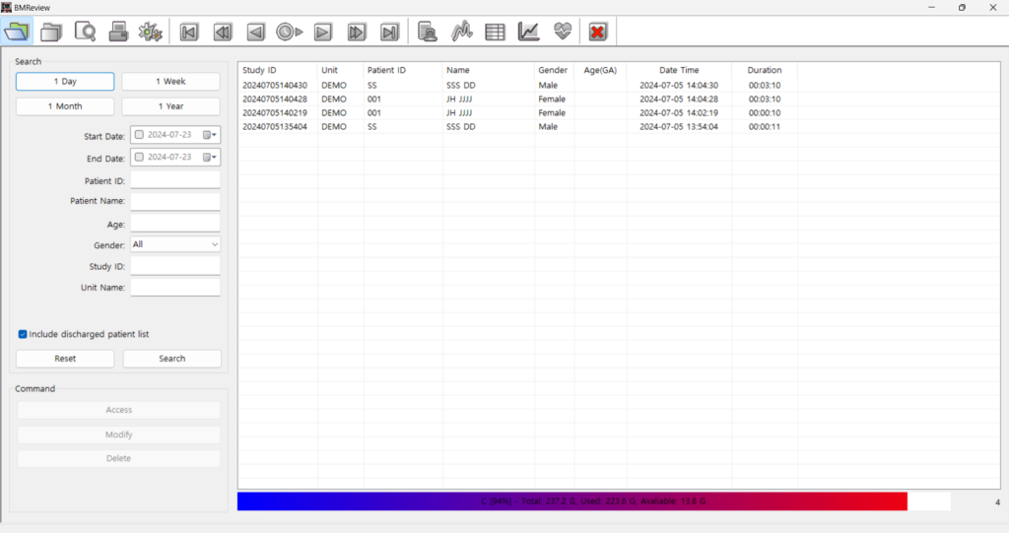Click the red X toolbar icon
Image resolution: width=1009 pixels, height=533 pixels.
(x=598, y=31)
